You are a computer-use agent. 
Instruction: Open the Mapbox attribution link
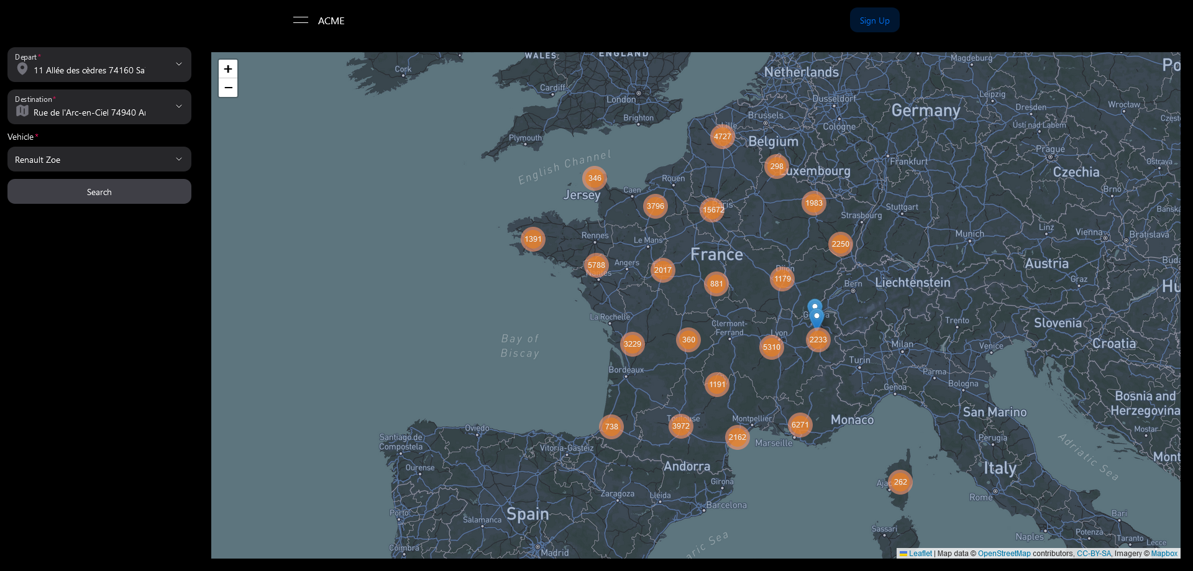pos(1164,554)
